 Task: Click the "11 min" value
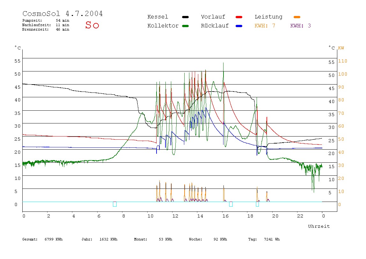tap(62, 25)
